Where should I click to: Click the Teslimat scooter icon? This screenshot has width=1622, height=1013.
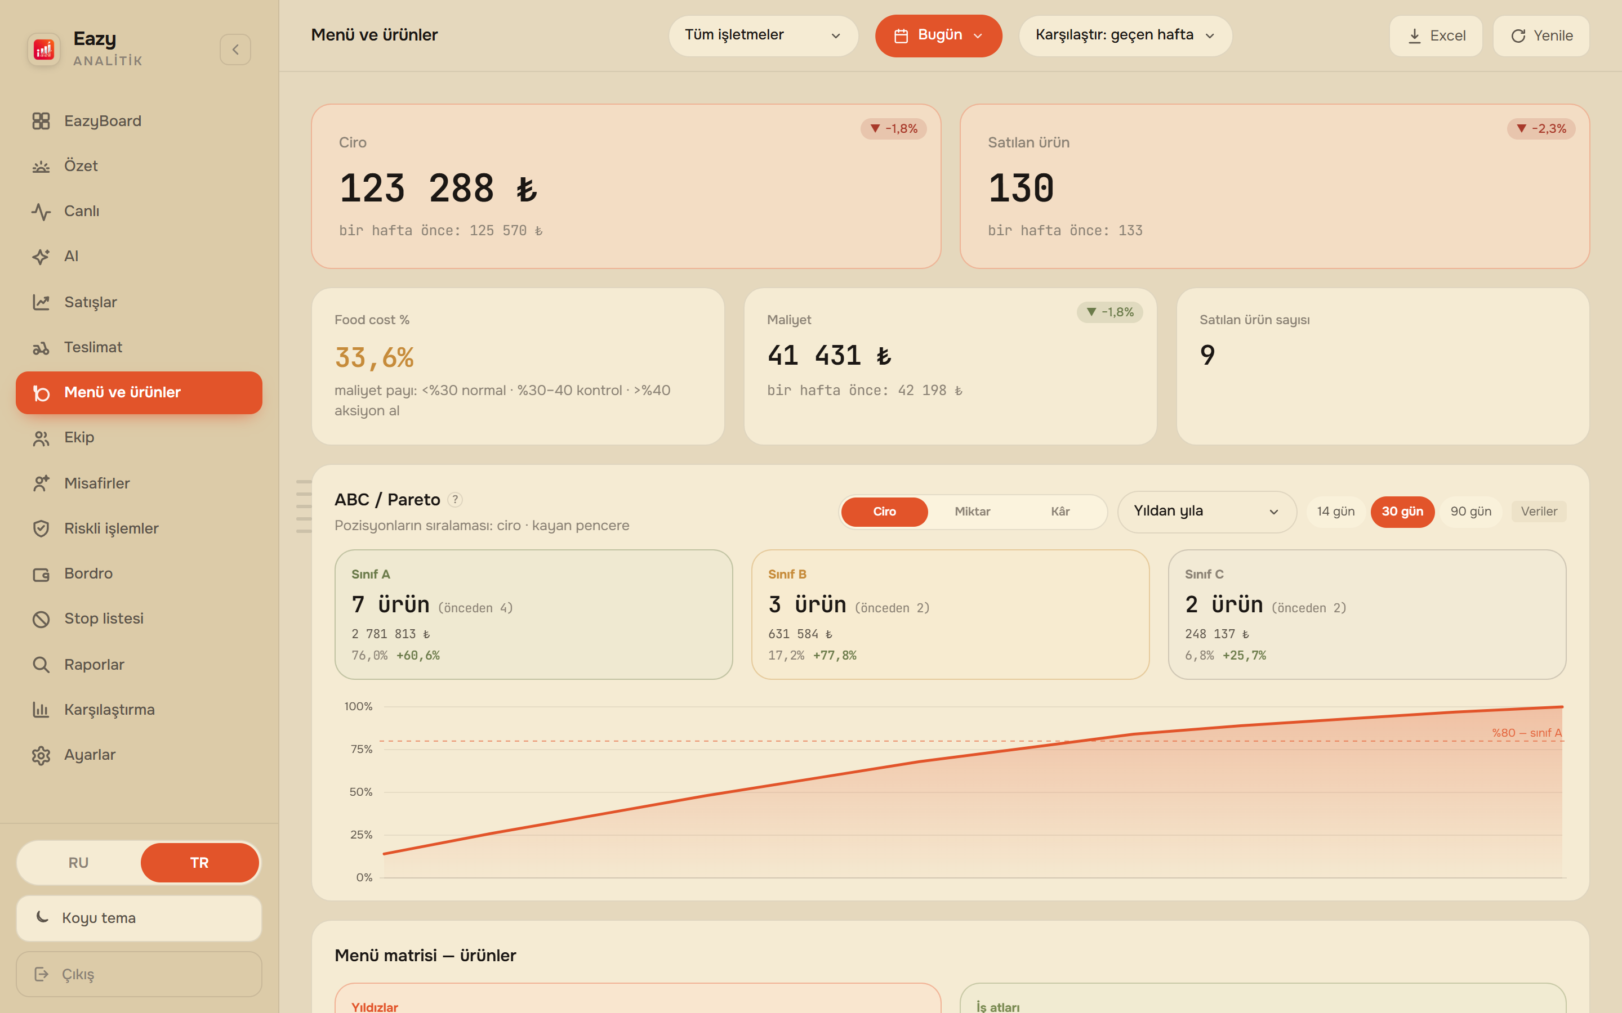point(41,348)
